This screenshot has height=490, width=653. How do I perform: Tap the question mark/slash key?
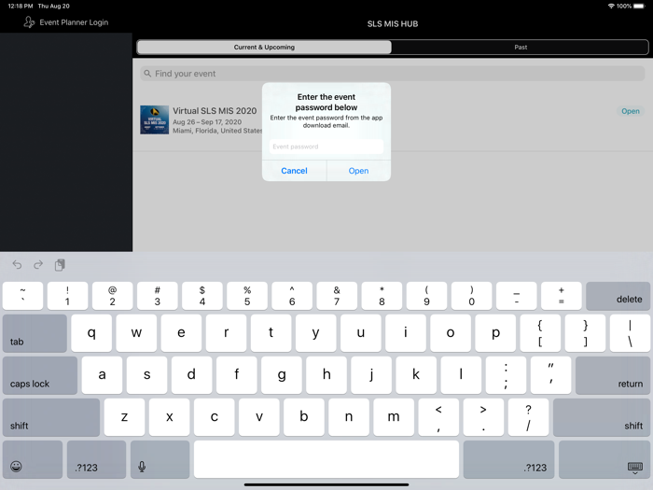[529, 417]
